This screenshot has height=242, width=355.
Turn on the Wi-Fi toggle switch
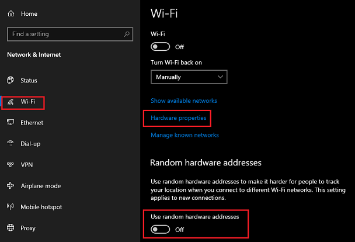161,47
